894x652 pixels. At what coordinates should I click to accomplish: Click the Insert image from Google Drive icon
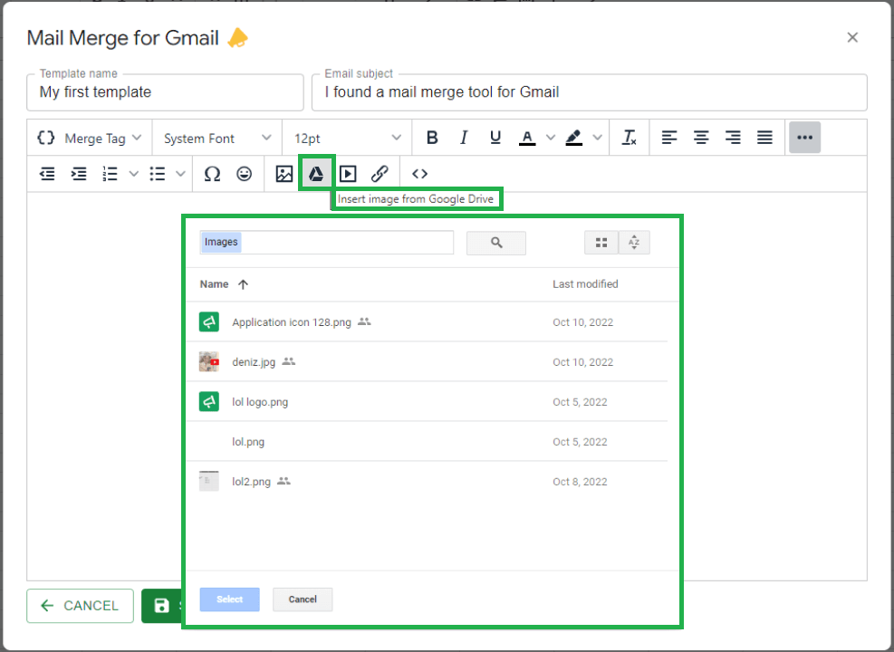[316, 174]
